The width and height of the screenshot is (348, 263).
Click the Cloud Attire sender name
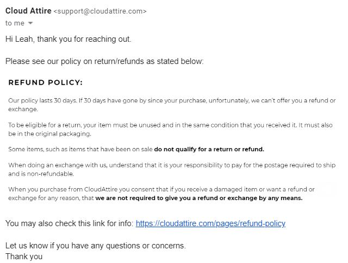[x=28, y=11]
